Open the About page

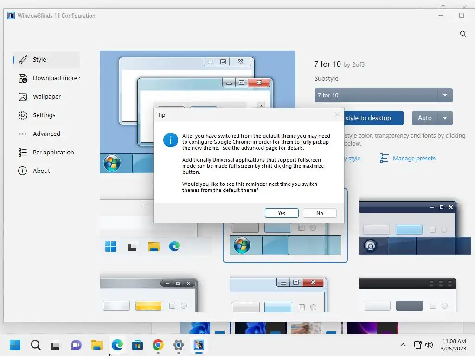pyautogui.click(x=46, y=171)
